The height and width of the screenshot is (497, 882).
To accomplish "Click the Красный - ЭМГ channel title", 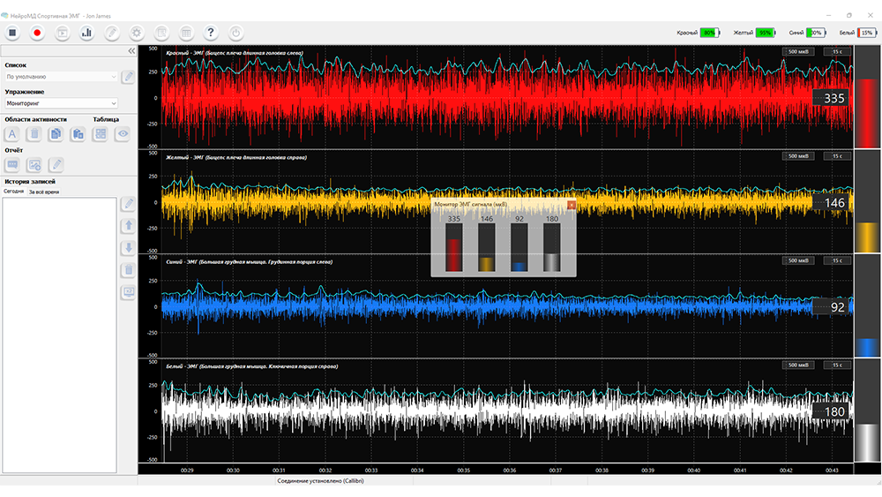I will tap(235, 53).
